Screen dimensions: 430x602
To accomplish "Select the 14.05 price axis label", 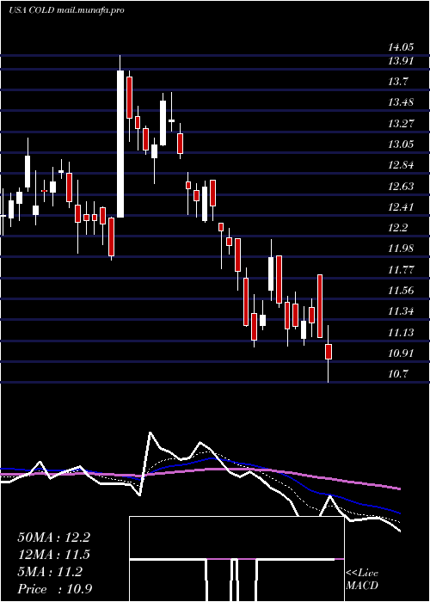I will (x=401, y=47).
